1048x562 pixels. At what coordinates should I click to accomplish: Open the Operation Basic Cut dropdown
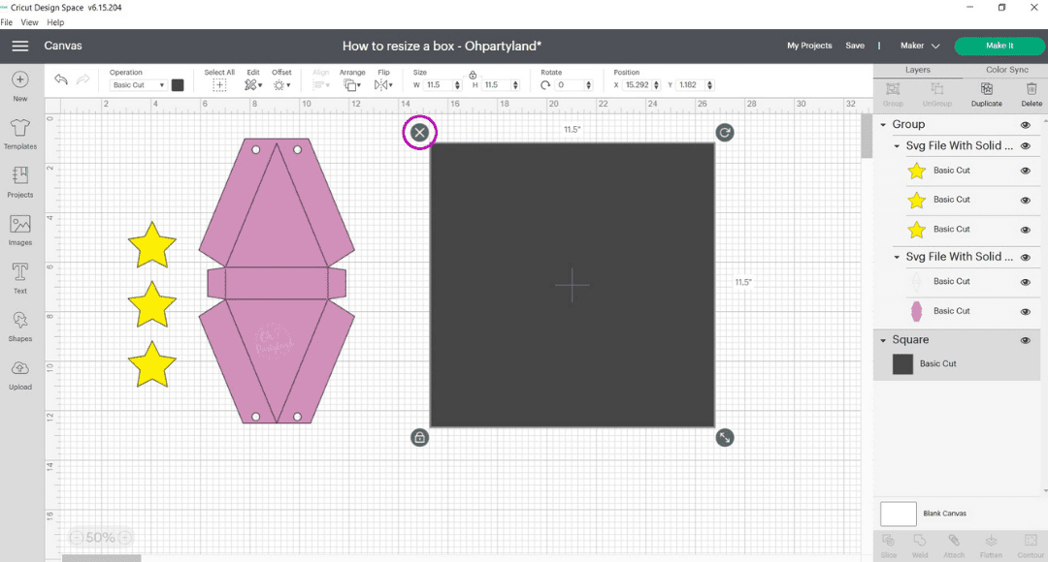pos(138,84)
